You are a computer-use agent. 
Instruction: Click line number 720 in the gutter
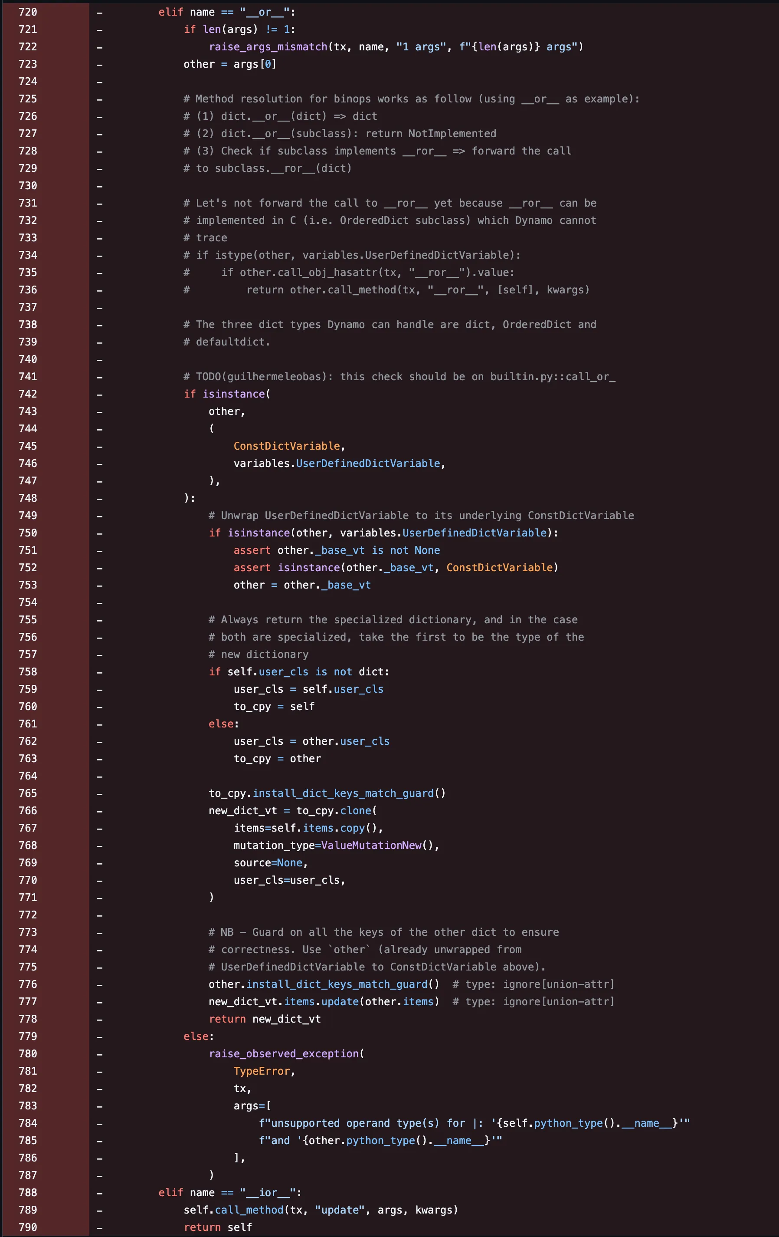[x=28, y=12]
